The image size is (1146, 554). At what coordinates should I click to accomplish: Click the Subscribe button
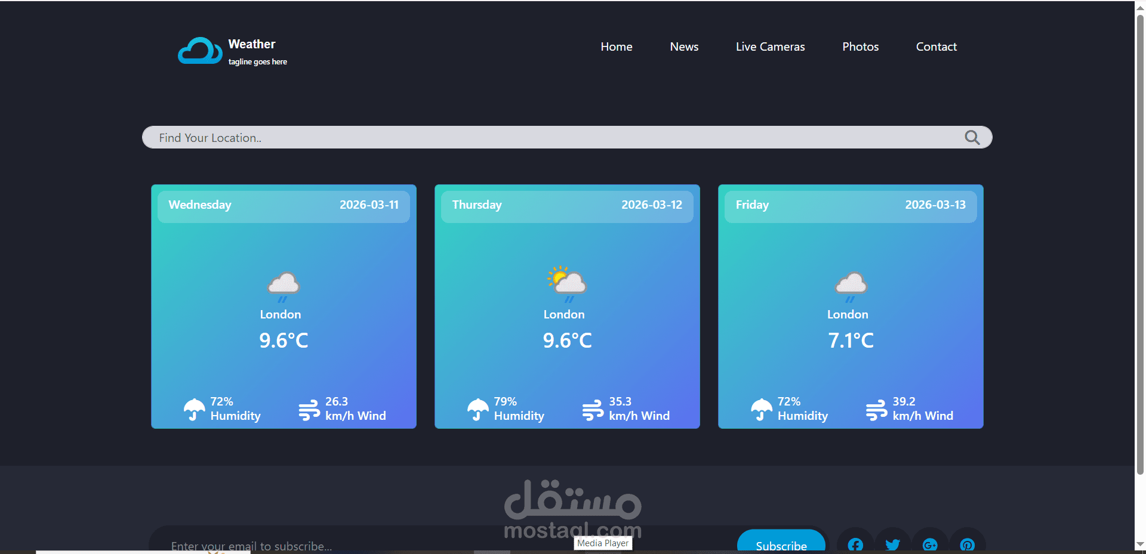pyautogui.click(x=781, y=546)
